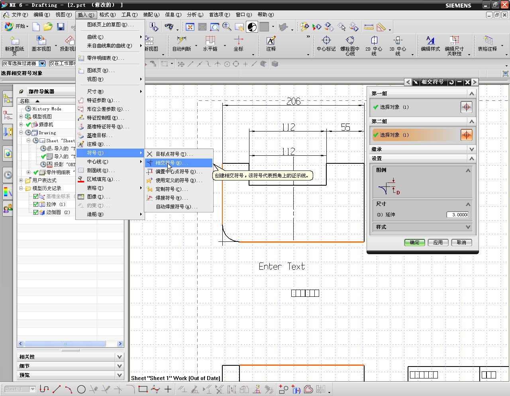Choose 相交符号 from the 符号 submenu
Screen dimensions: 510x396
point(178,163)
